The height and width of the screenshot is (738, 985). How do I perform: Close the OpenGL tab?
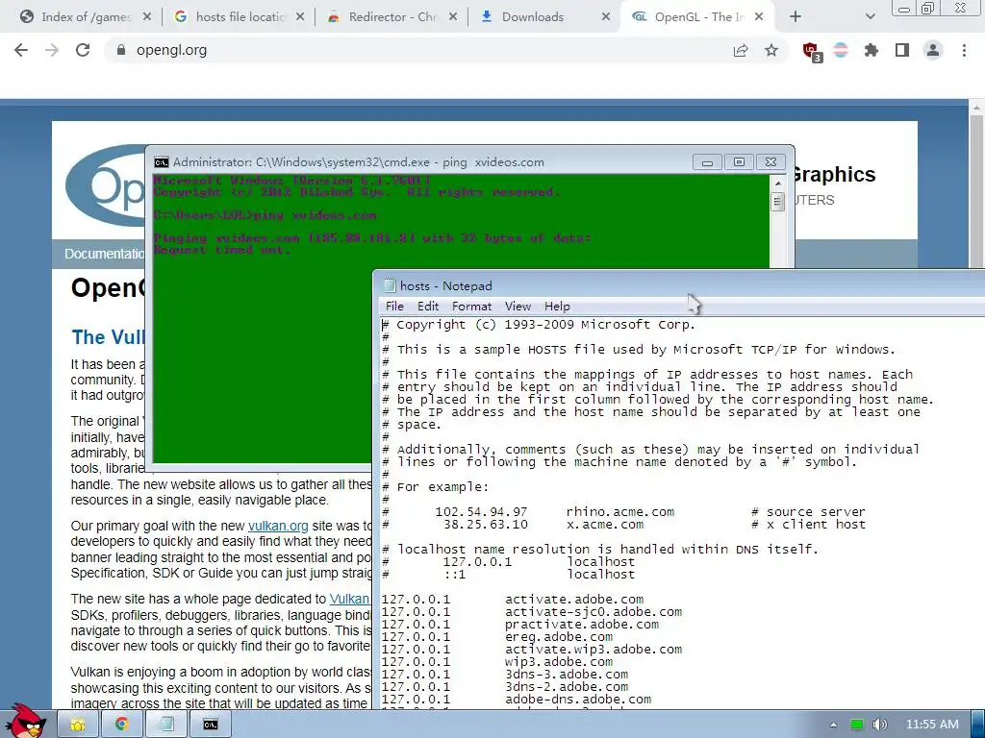759,17
